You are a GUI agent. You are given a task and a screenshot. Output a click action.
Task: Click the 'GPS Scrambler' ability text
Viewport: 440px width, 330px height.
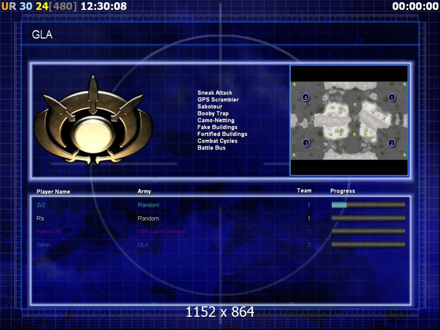pyautogui.click(x=218, y=100)
